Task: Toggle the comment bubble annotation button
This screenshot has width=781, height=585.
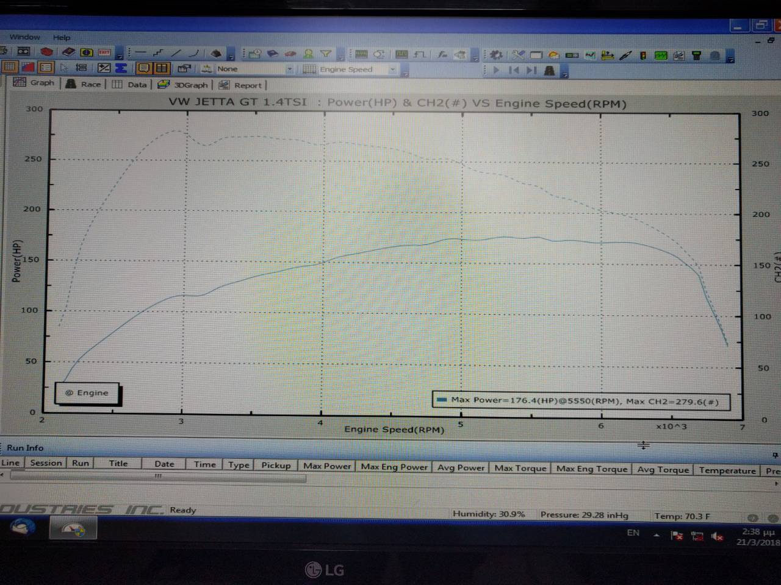Action: [x=143, y=68]
